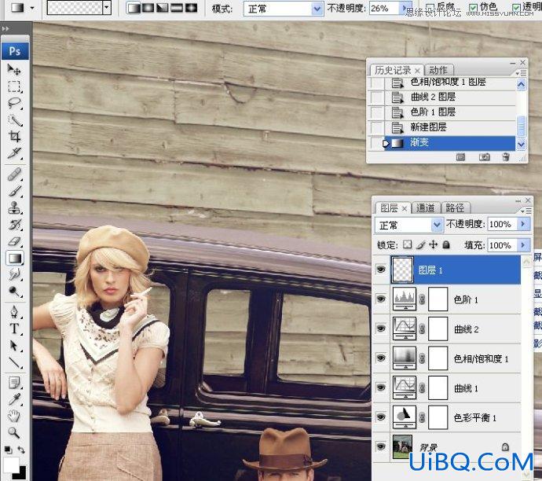This screenshot has height=481, width=542.
Task: Create new snapshot in History panel
Action: click(x=485, y=157)
